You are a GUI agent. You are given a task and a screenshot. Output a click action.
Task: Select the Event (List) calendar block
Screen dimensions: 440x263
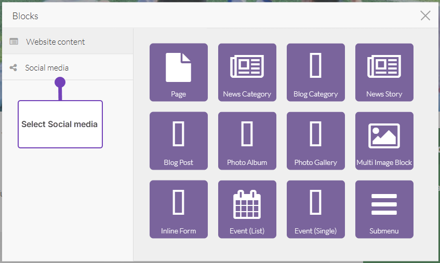point(247,209)
